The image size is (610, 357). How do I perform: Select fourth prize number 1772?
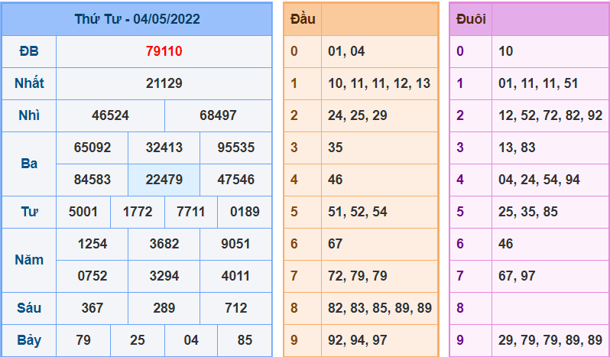point(138,212)
